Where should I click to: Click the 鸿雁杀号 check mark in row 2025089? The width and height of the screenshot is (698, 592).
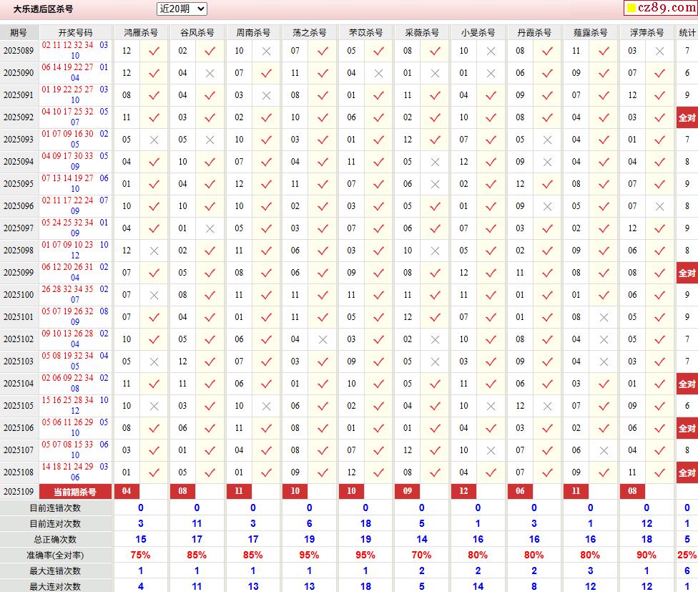(x=154, y=52)
